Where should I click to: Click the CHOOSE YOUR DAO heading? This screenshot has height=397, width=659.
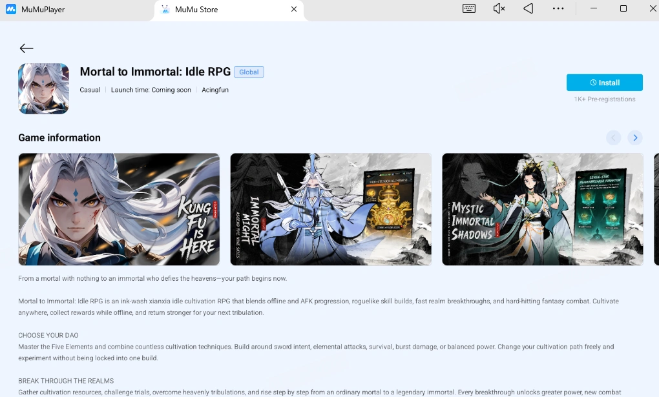(48, 335)
